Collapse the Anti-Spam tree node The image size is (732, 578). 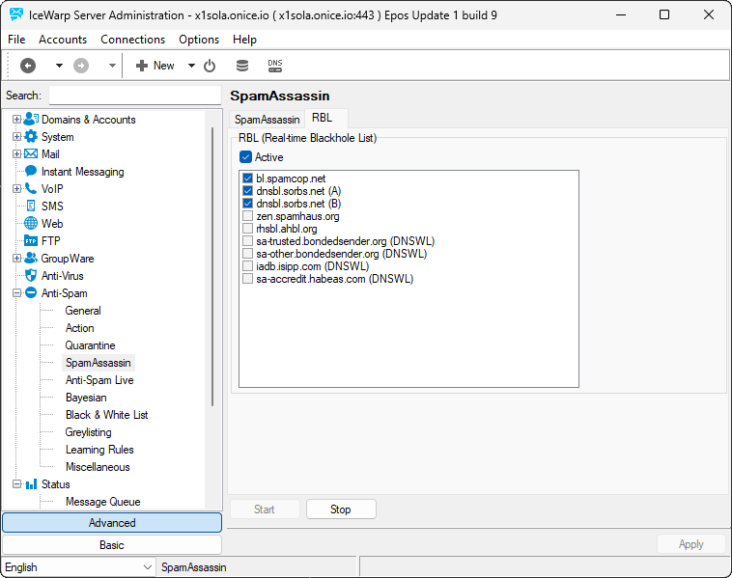[x=16, y=293]
